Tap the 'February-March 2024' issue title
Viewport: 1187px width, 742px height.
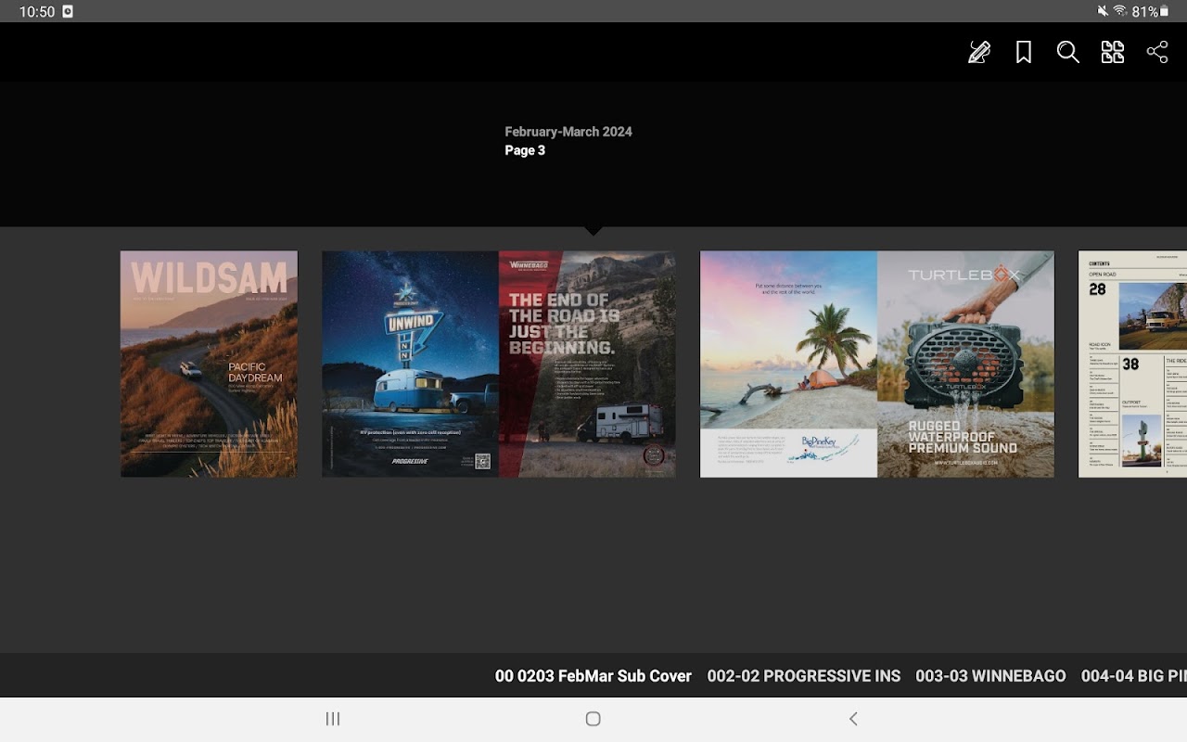tap(568, 132)
